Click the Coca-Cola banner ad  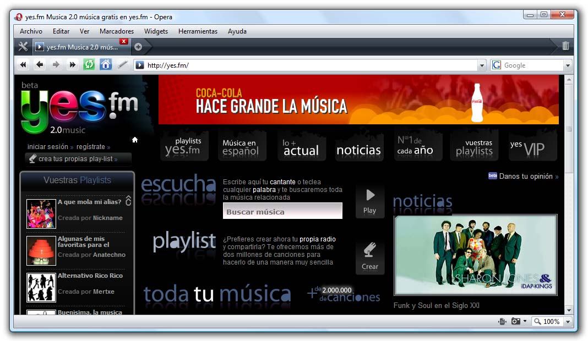point(358,100)
